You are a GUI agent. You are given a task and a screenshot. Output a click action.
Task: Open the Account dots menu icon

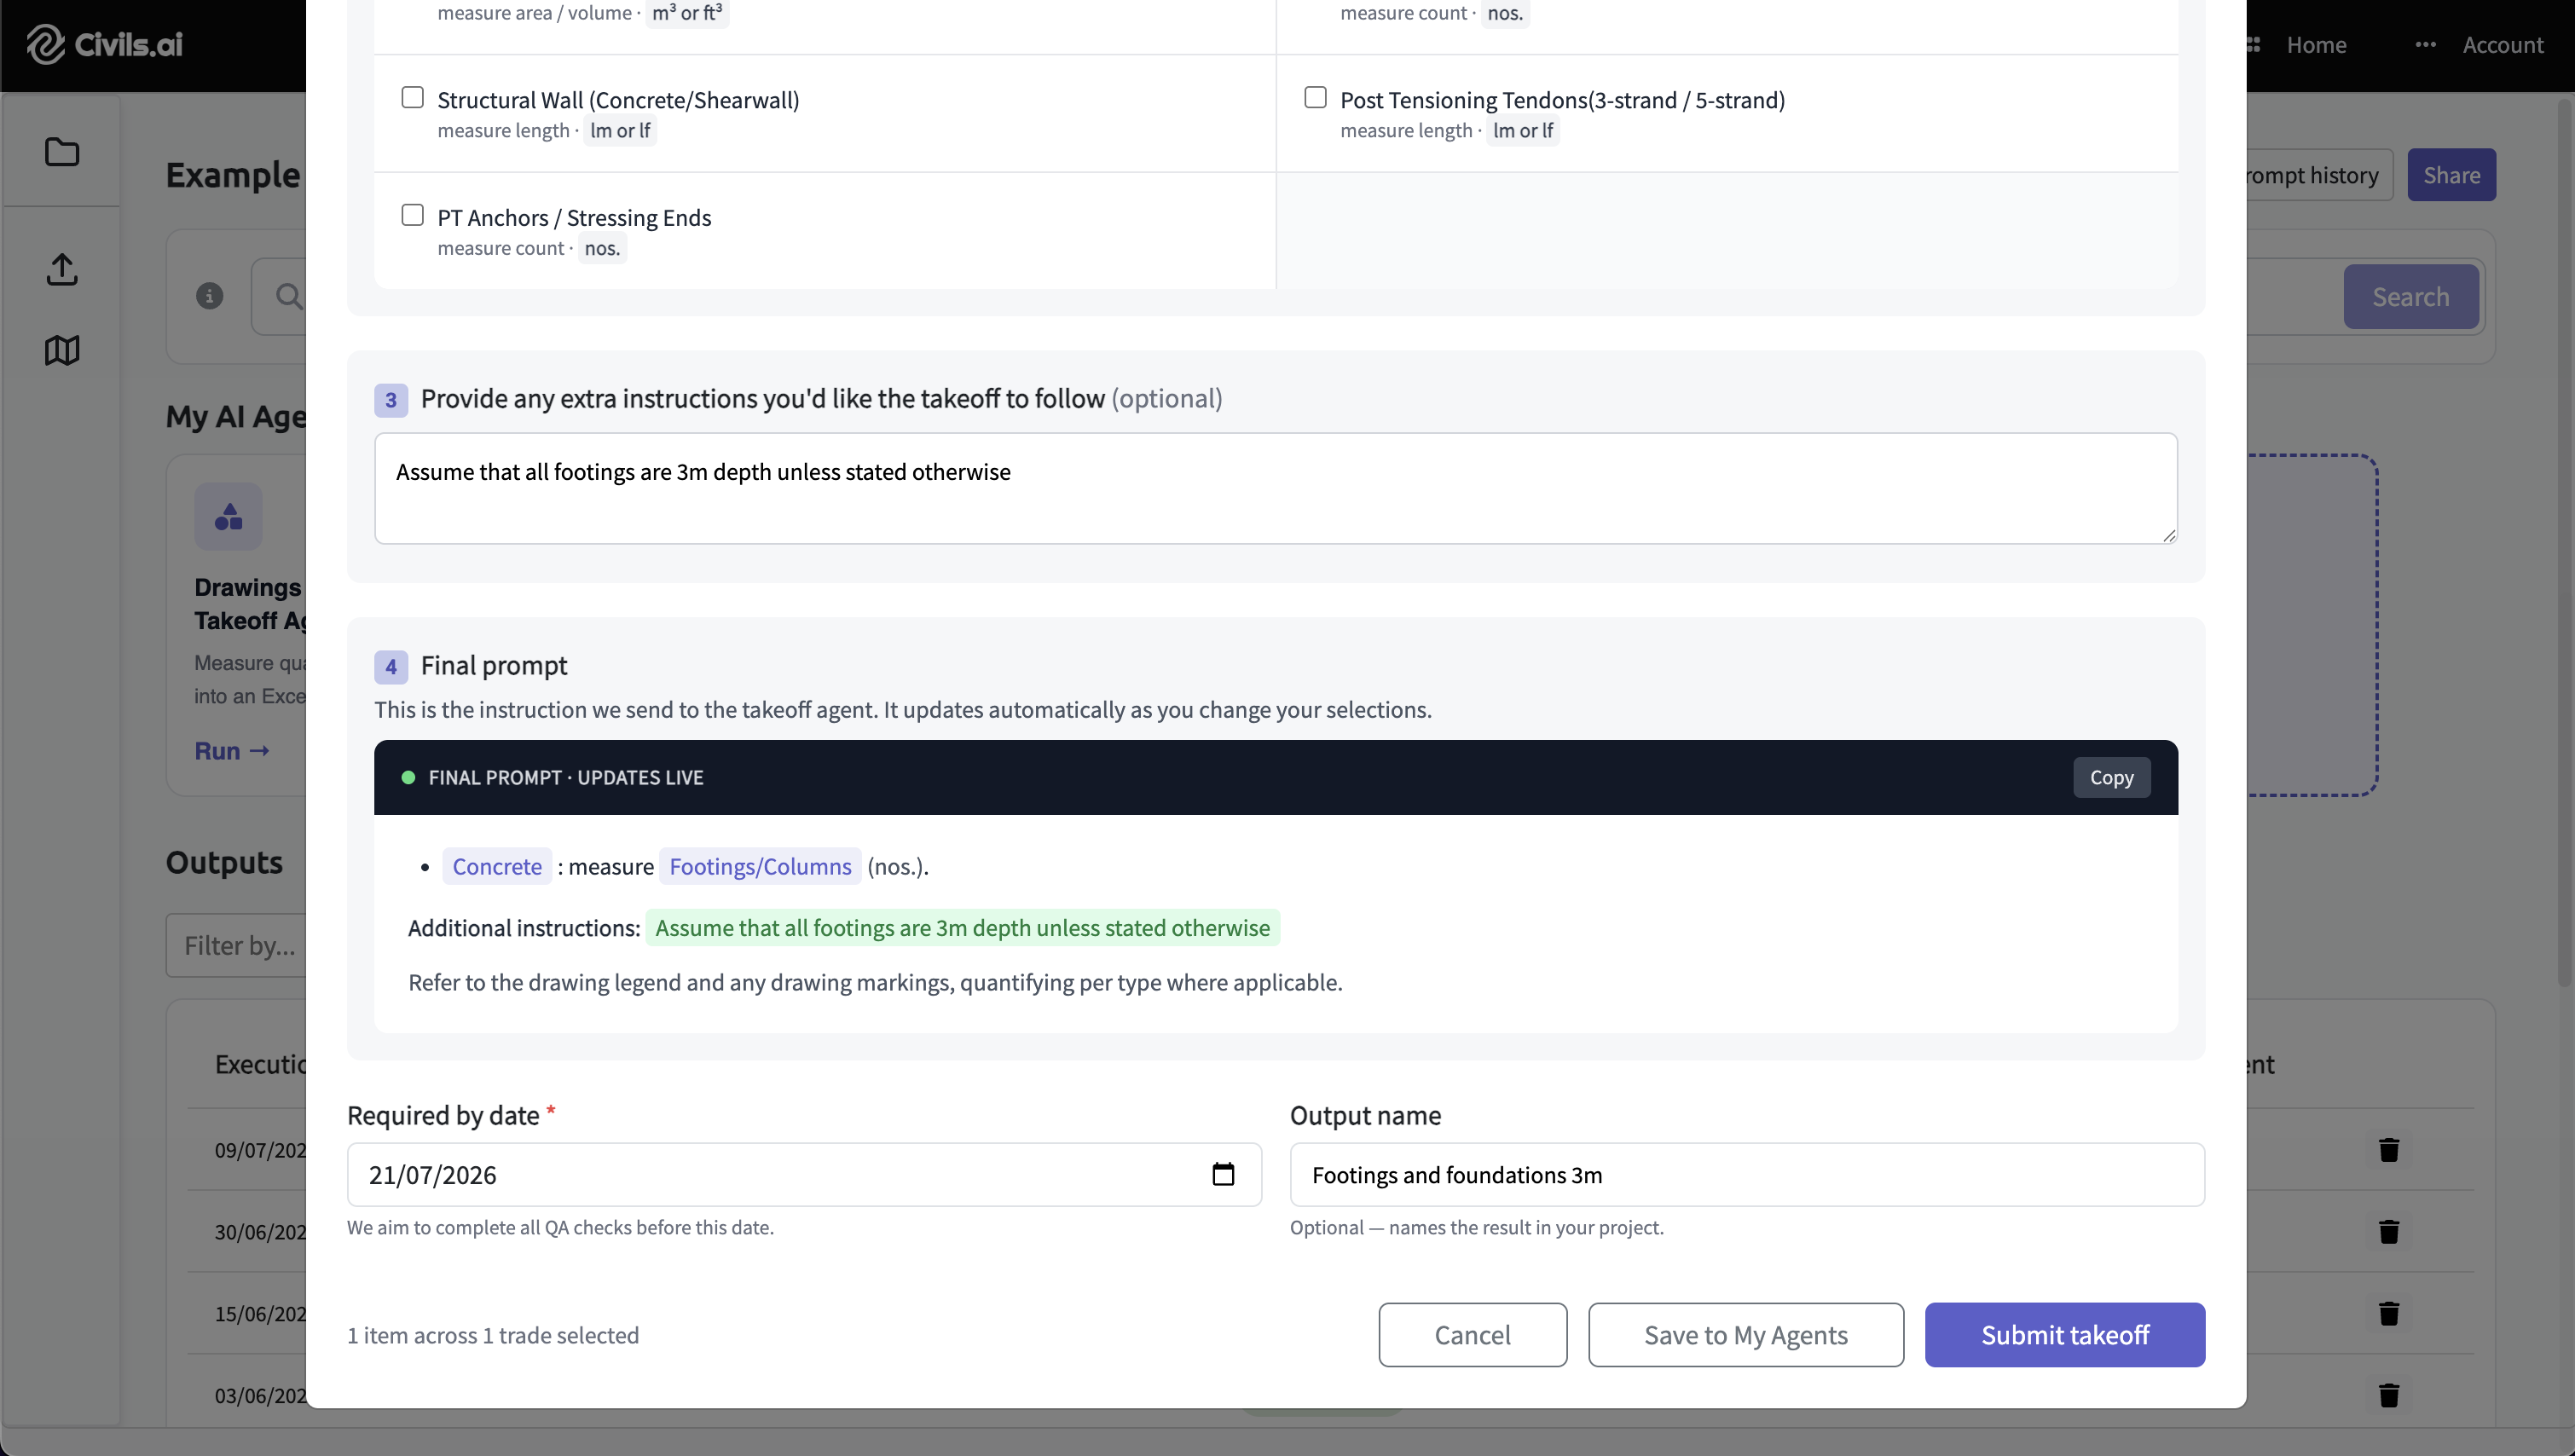coord(2425,44)
